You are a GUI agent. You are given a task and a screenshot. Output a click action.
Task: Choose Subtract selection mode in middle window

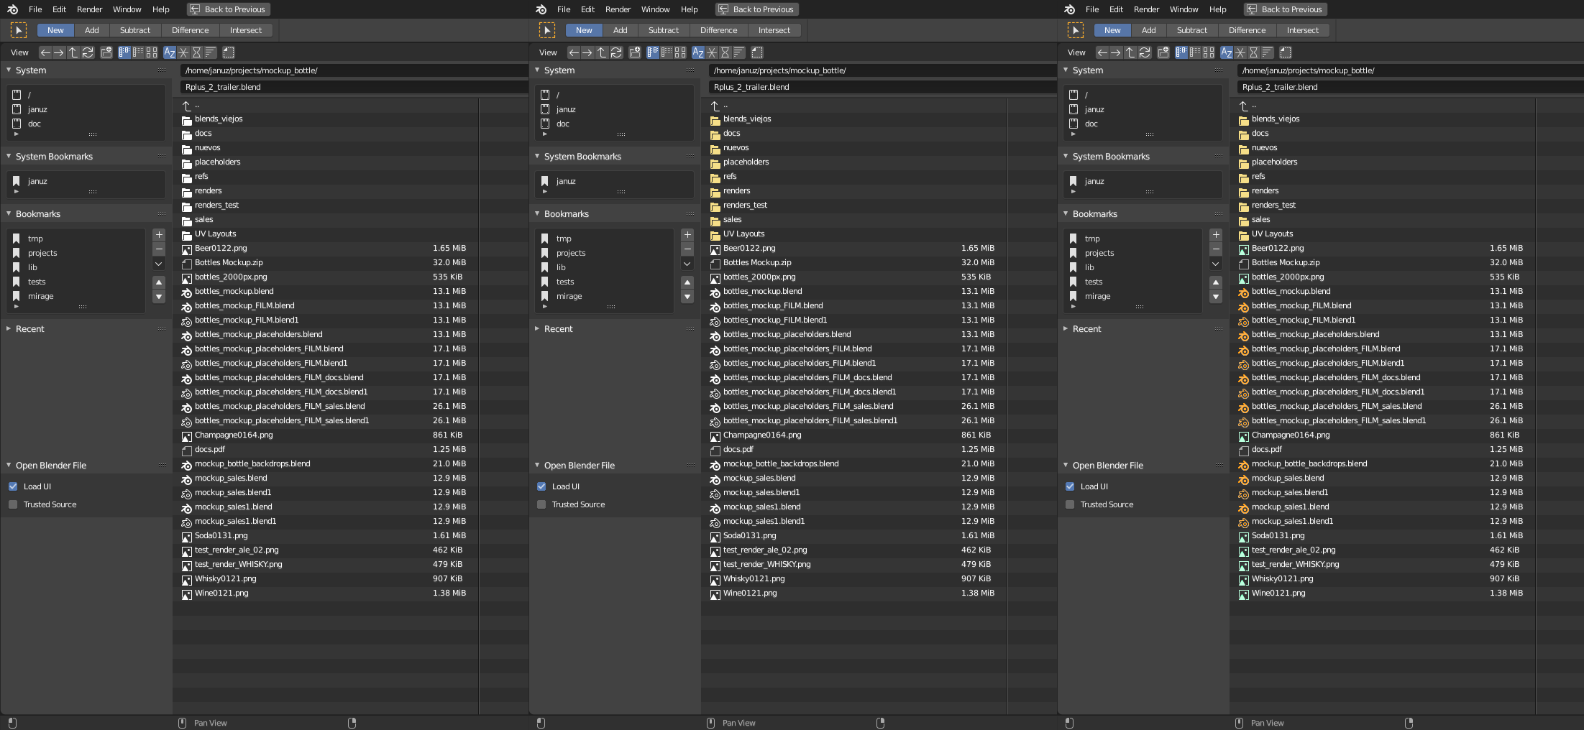664,30
